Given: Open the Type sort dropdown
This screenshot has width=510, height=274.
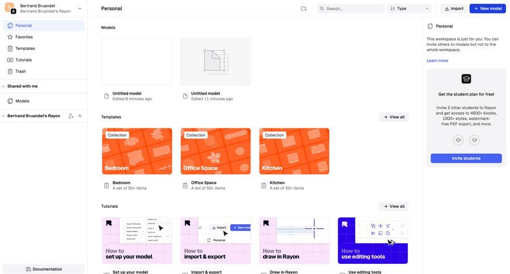Looking at the screenshot, I should point(409,8).
